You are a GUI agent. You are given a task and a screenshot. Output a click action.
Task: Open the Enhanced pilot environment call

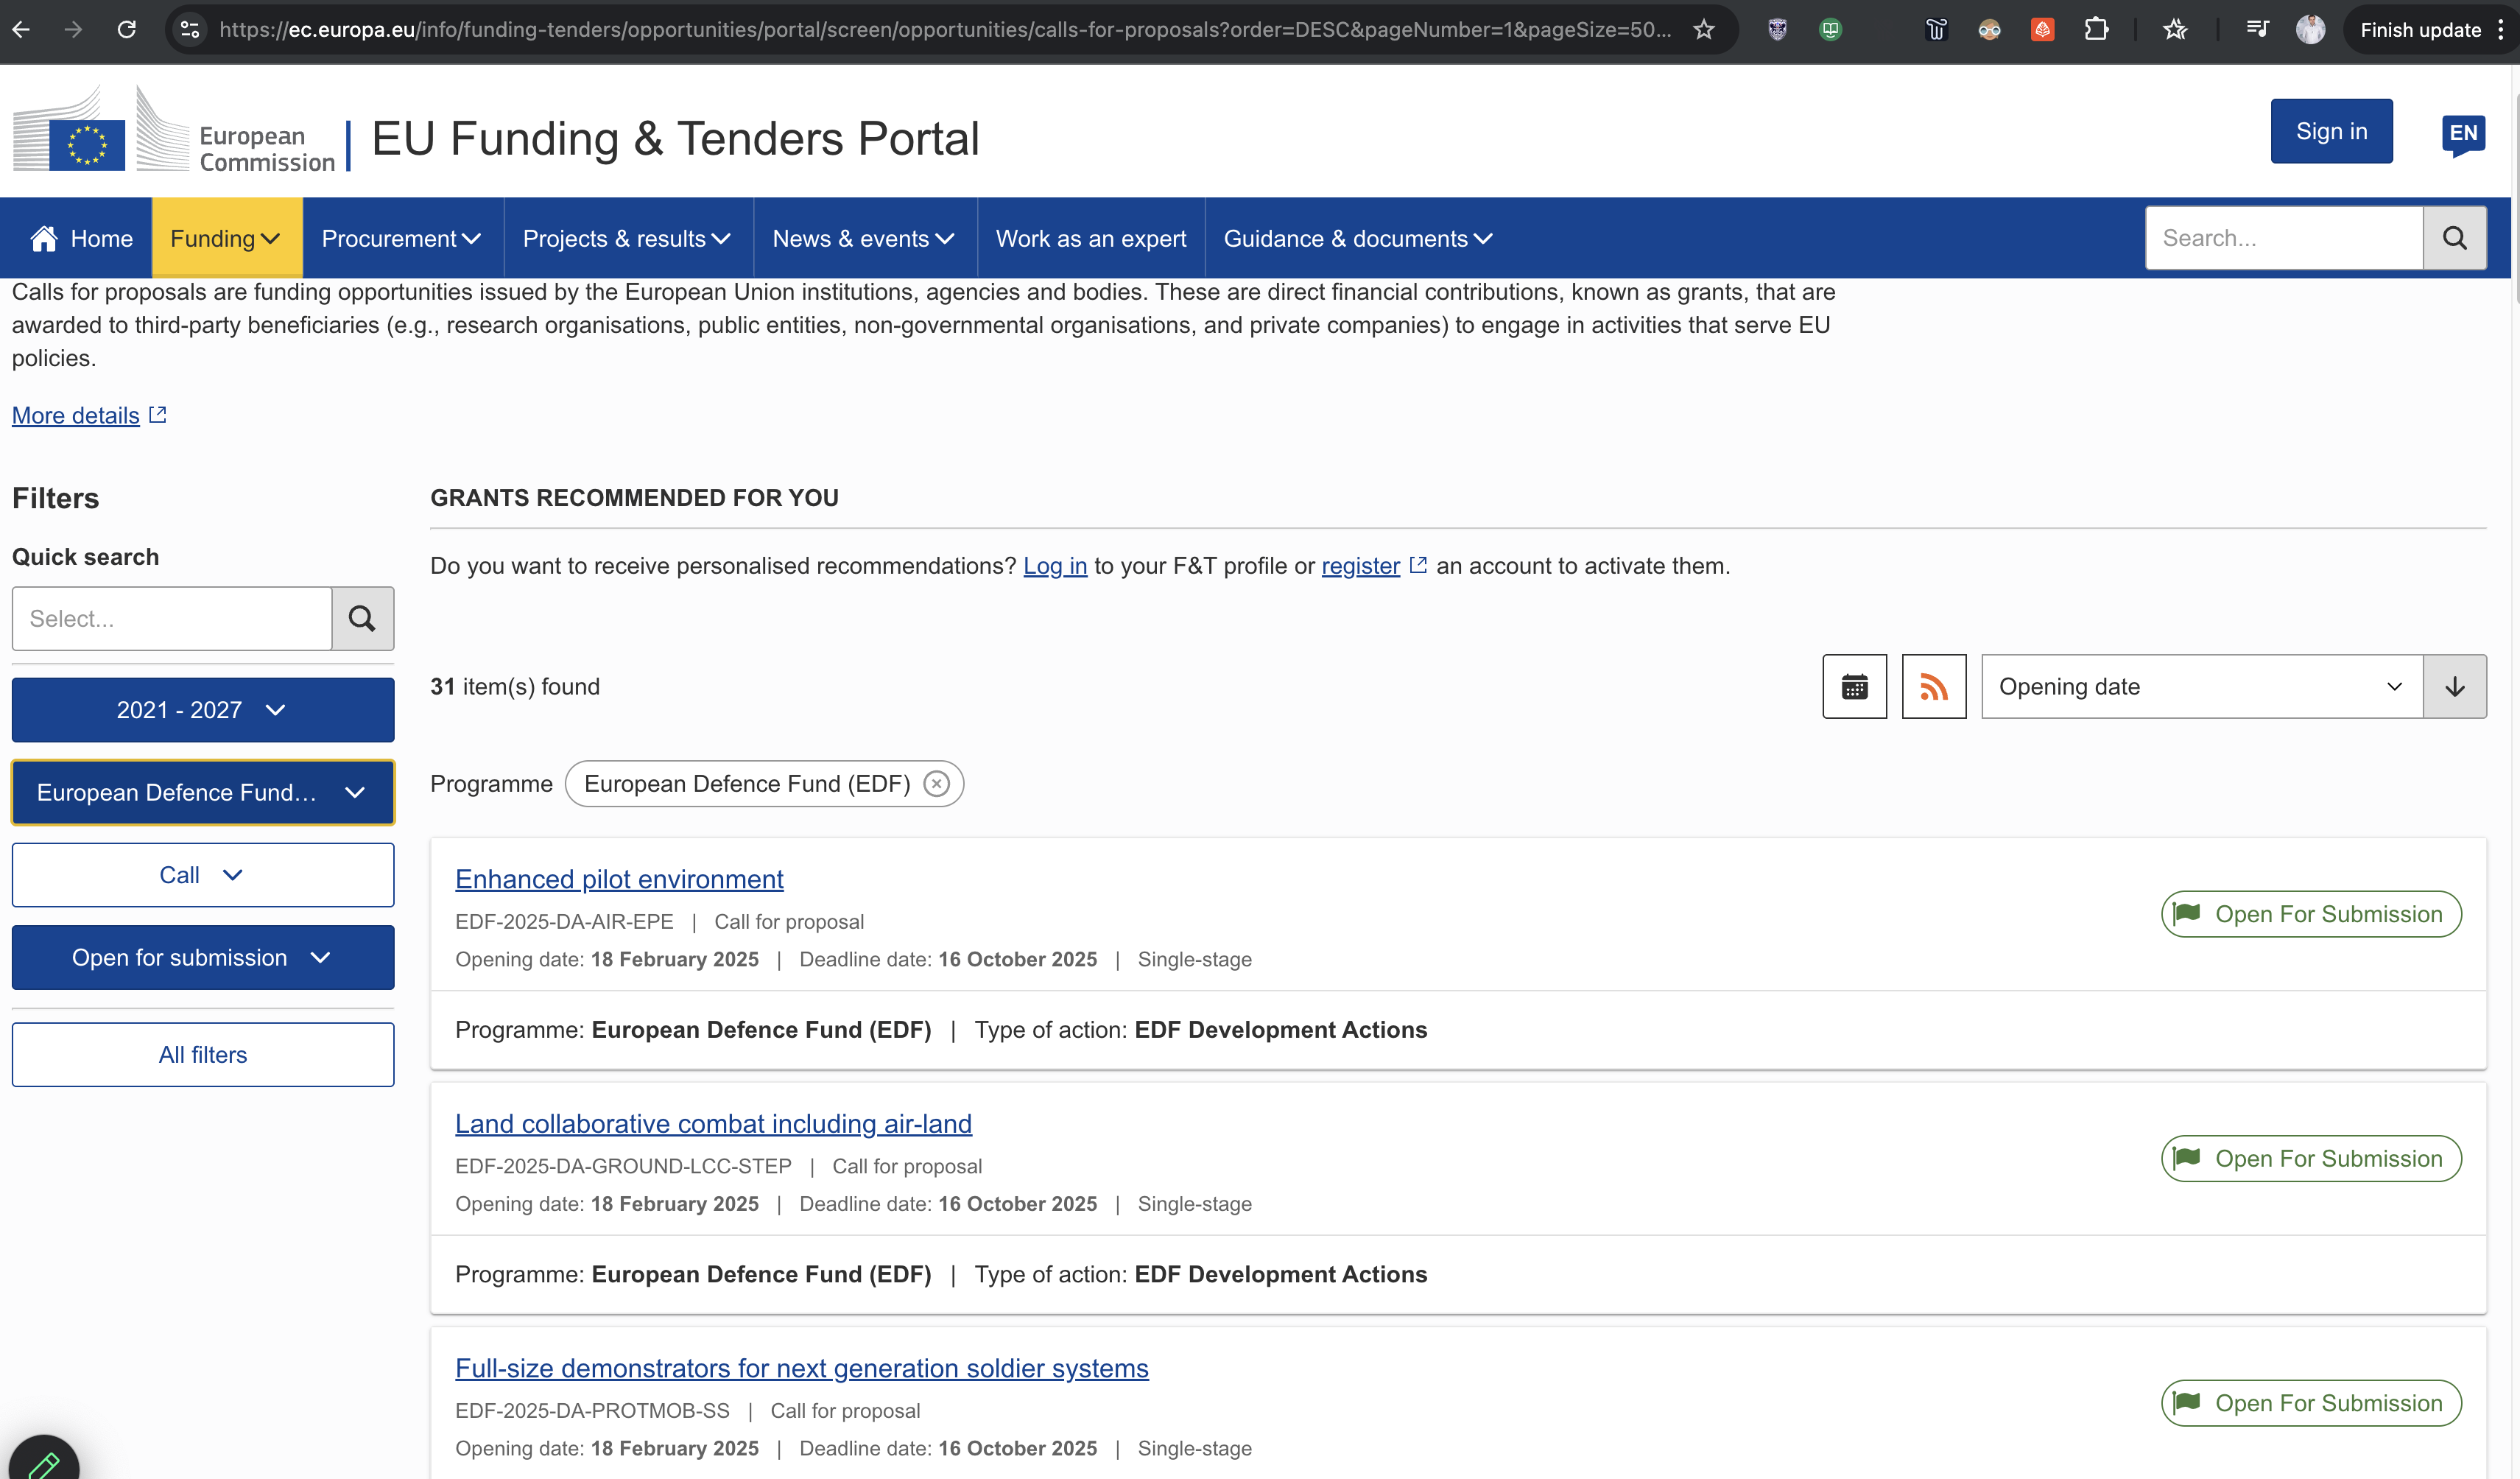tap(619, 879)
